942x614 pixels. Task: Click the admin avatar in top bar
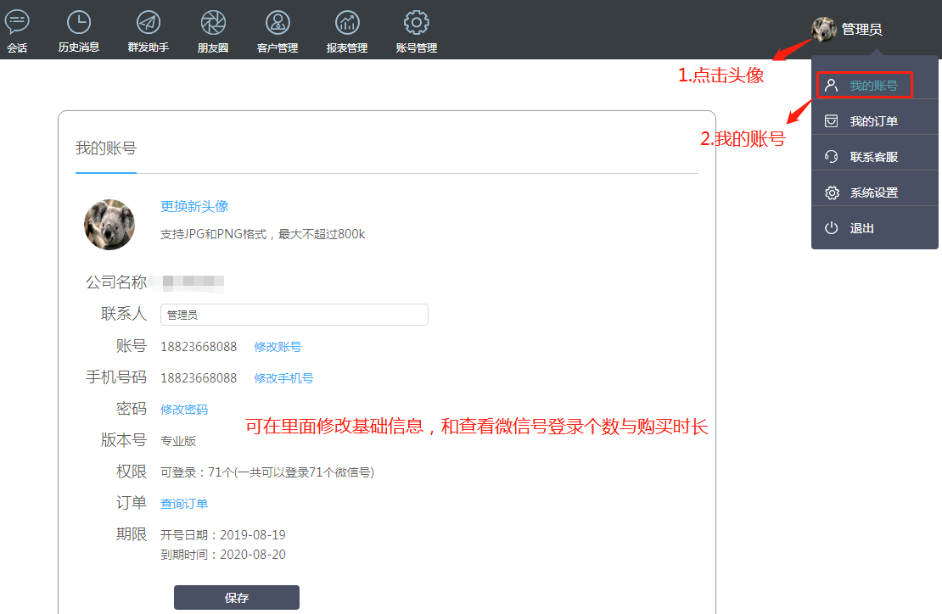[824, 29]
